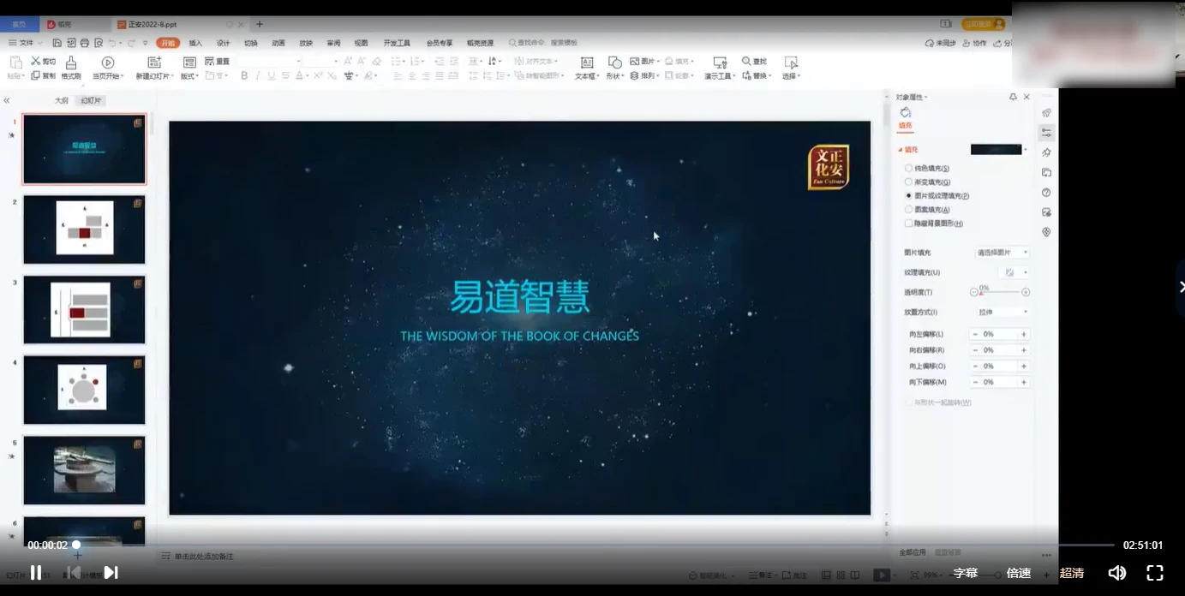Check 隐藏背景图形 hide background graphics
1185x596 pixels.
(x=908, y=223)
